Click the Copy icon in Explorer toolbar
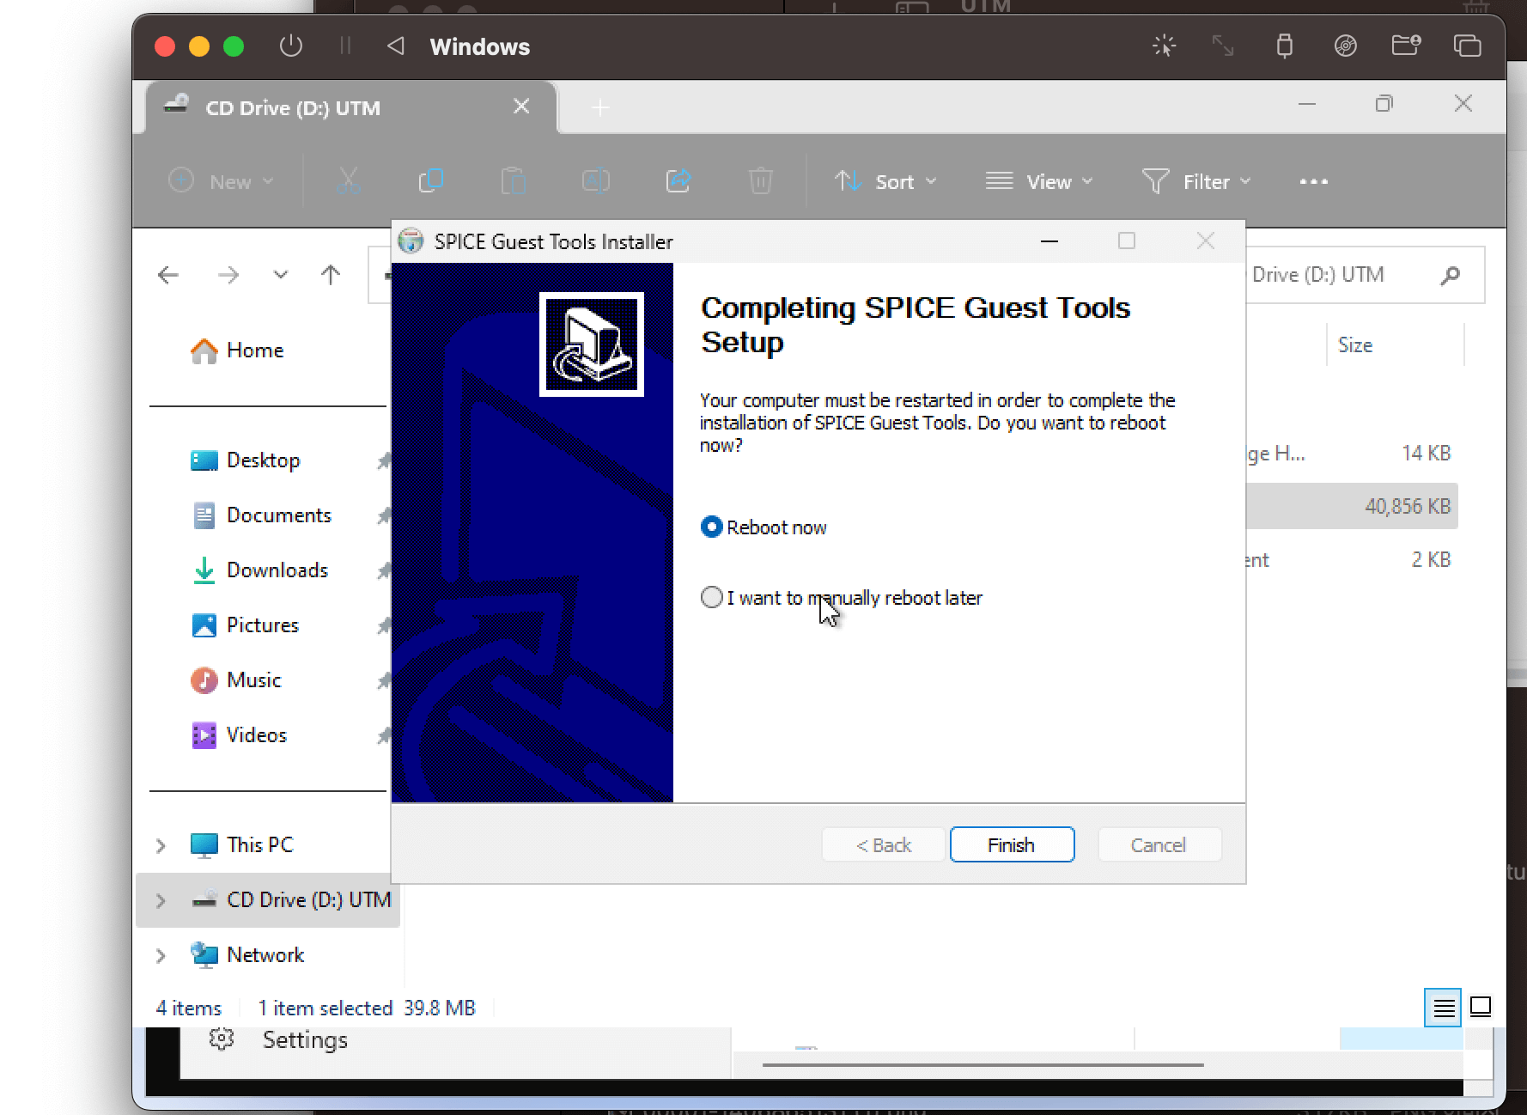The width and height of the screenshot is (1527, 1115). [x=430, y=181]
